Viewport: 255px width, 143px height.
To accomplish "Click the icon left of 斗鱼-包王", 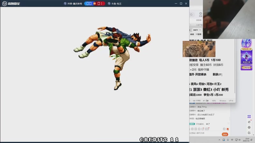I will coord(109,3).
